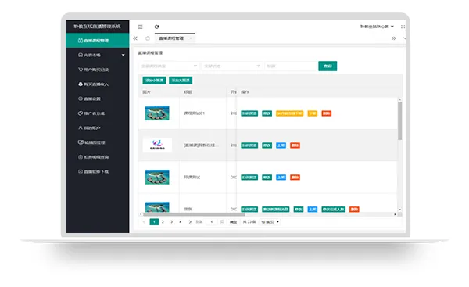The height and width of the screenshot is (287, 469).
Task: Click first green button in 课程测试01 row
Action: tap(249, 113)
